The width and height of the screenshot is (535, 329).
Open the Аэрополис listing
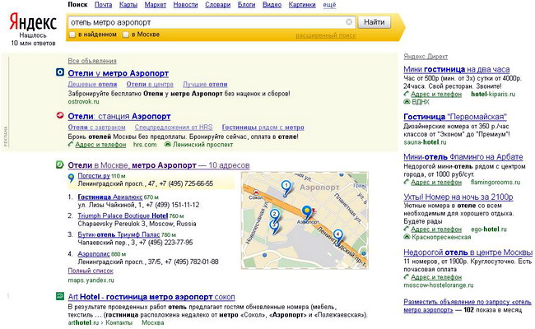[x=94, y=253]
